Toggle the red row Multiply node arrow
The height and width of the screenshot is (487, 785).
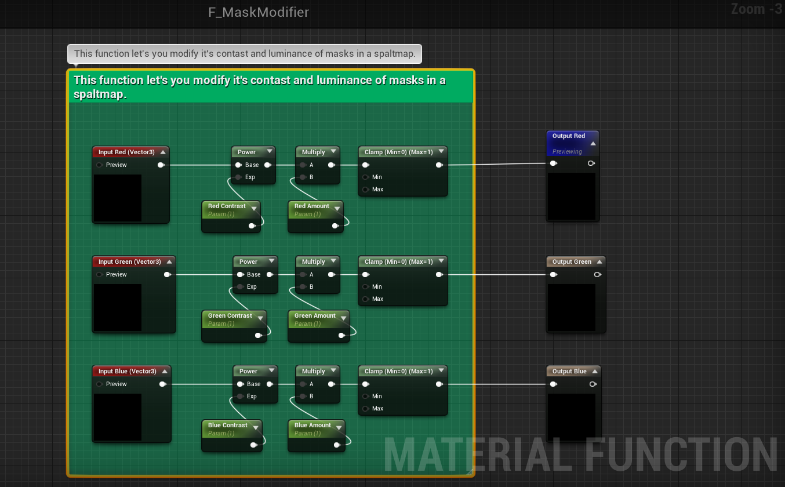click(333, 152)
